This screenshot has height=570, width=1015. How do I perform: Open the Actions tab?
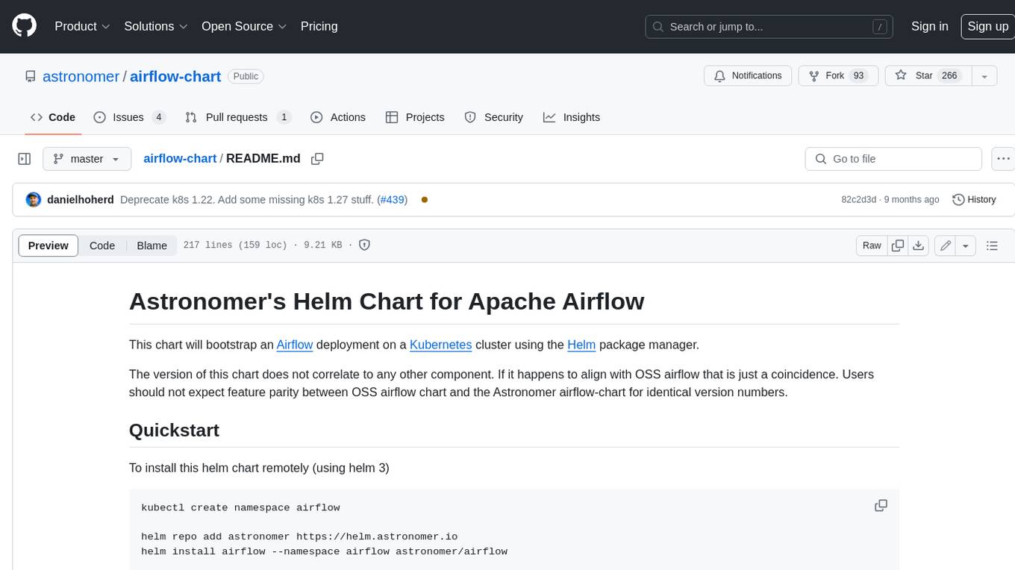click(x=337, y=117)
